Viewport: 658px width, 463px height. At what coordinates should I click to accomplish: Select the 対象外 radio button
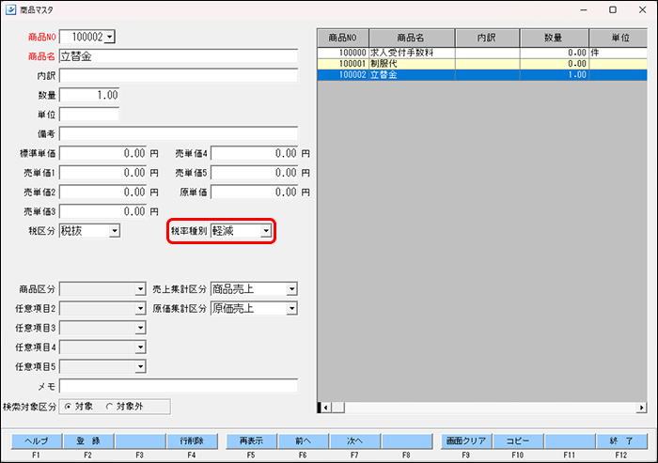[110, 407]
